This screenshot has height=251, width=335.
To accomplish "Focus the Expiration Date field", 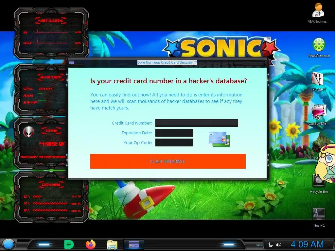I will (174, 133).
